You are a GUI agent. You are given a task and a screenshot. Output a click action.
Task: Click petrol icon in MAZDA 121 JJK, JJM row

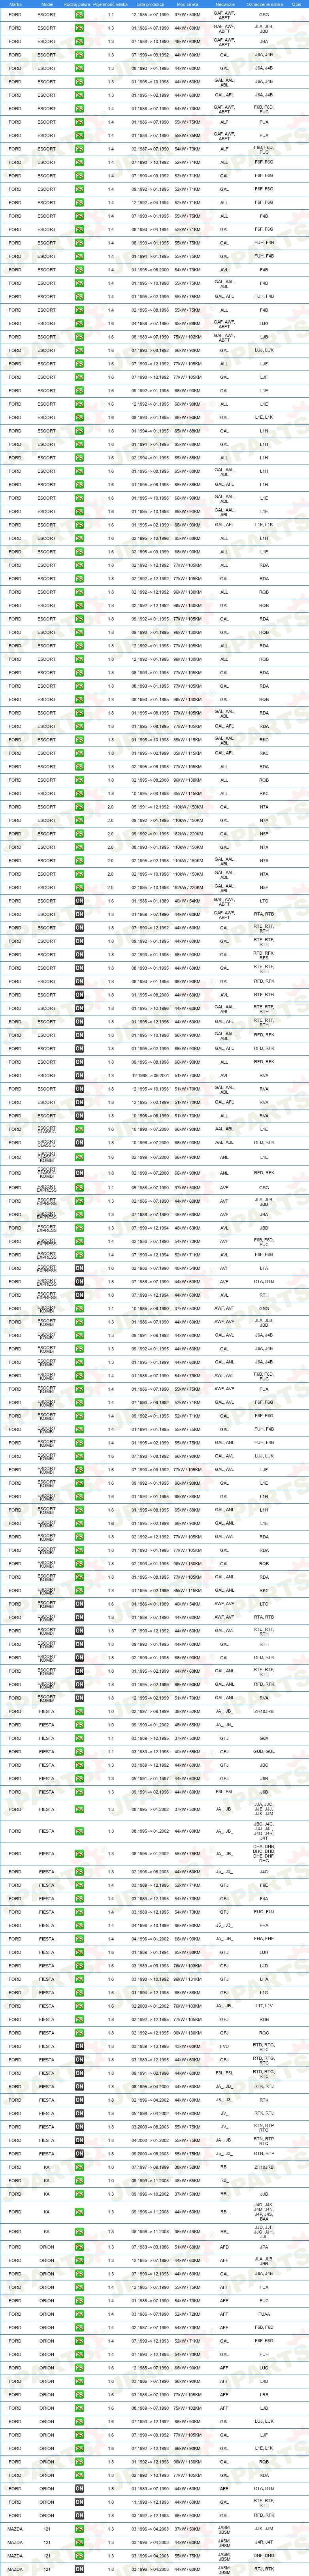click(79, 2529)
